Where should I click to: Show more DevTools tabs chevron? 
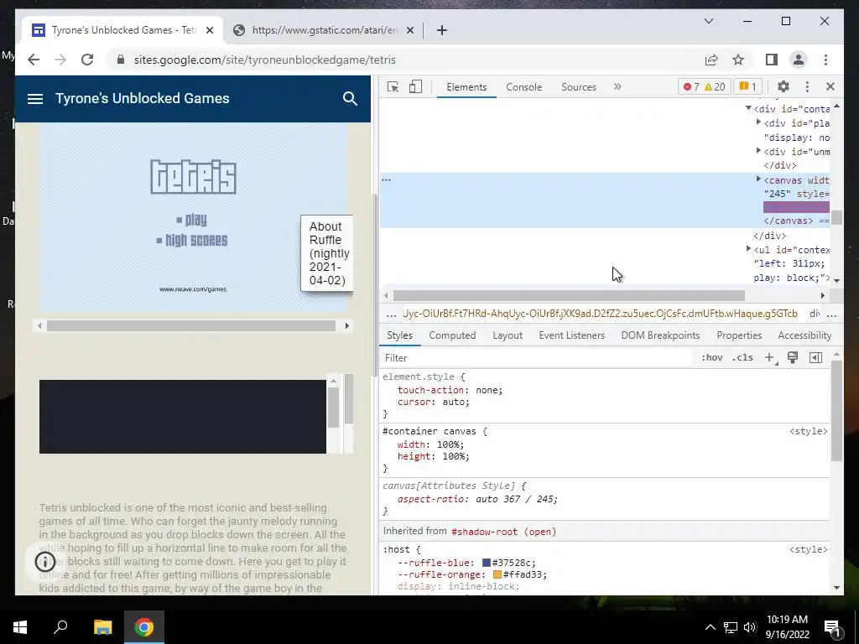[617, 86]
